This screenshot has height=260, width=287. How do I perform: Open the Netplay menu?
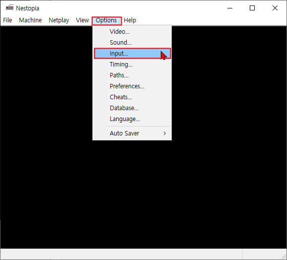59,20
